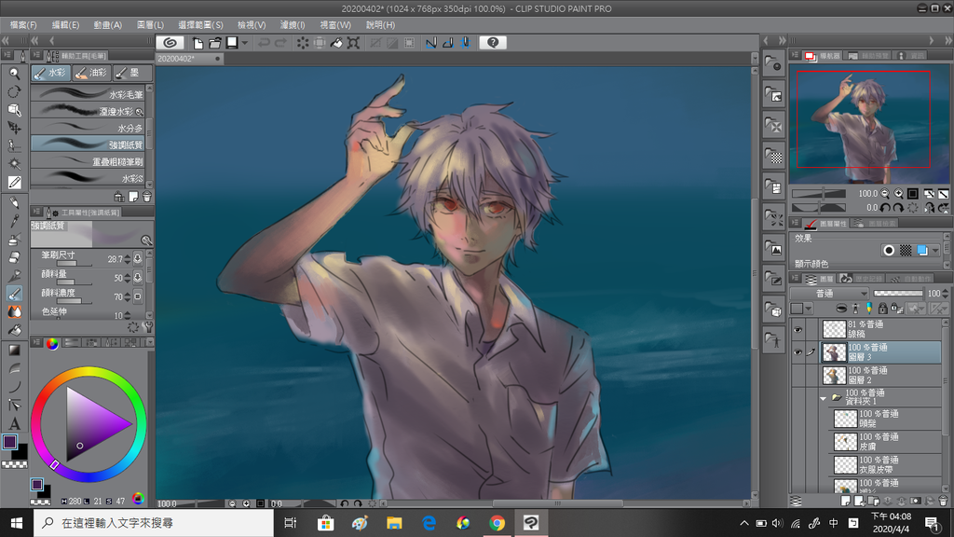Select the magnifier zoom tool
This screenshot has width=954, height=537.
pos(14,73)
